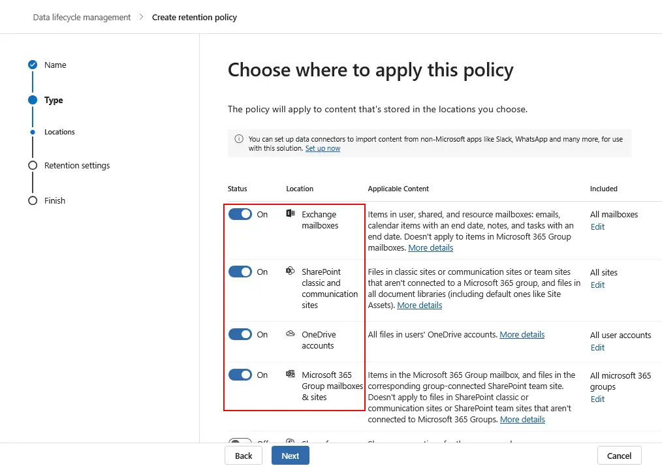662x468 pixels.
Task: Click Next to continue the wizard
Action: (290, 455)
